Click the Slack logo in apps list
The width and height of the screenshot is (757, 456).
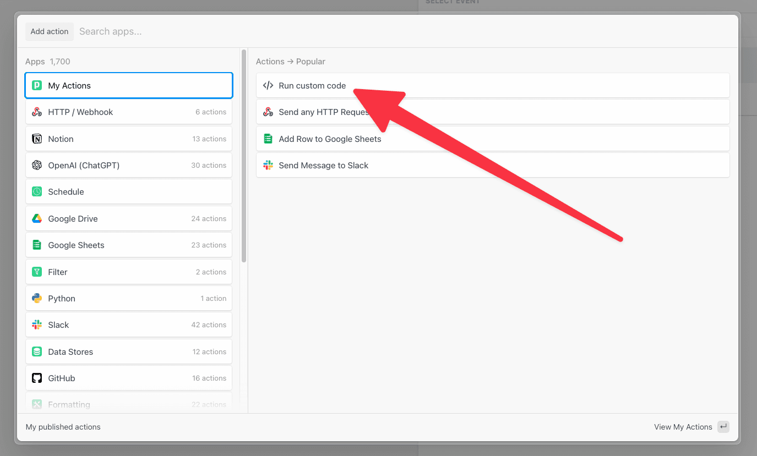(x=37, y=325)
